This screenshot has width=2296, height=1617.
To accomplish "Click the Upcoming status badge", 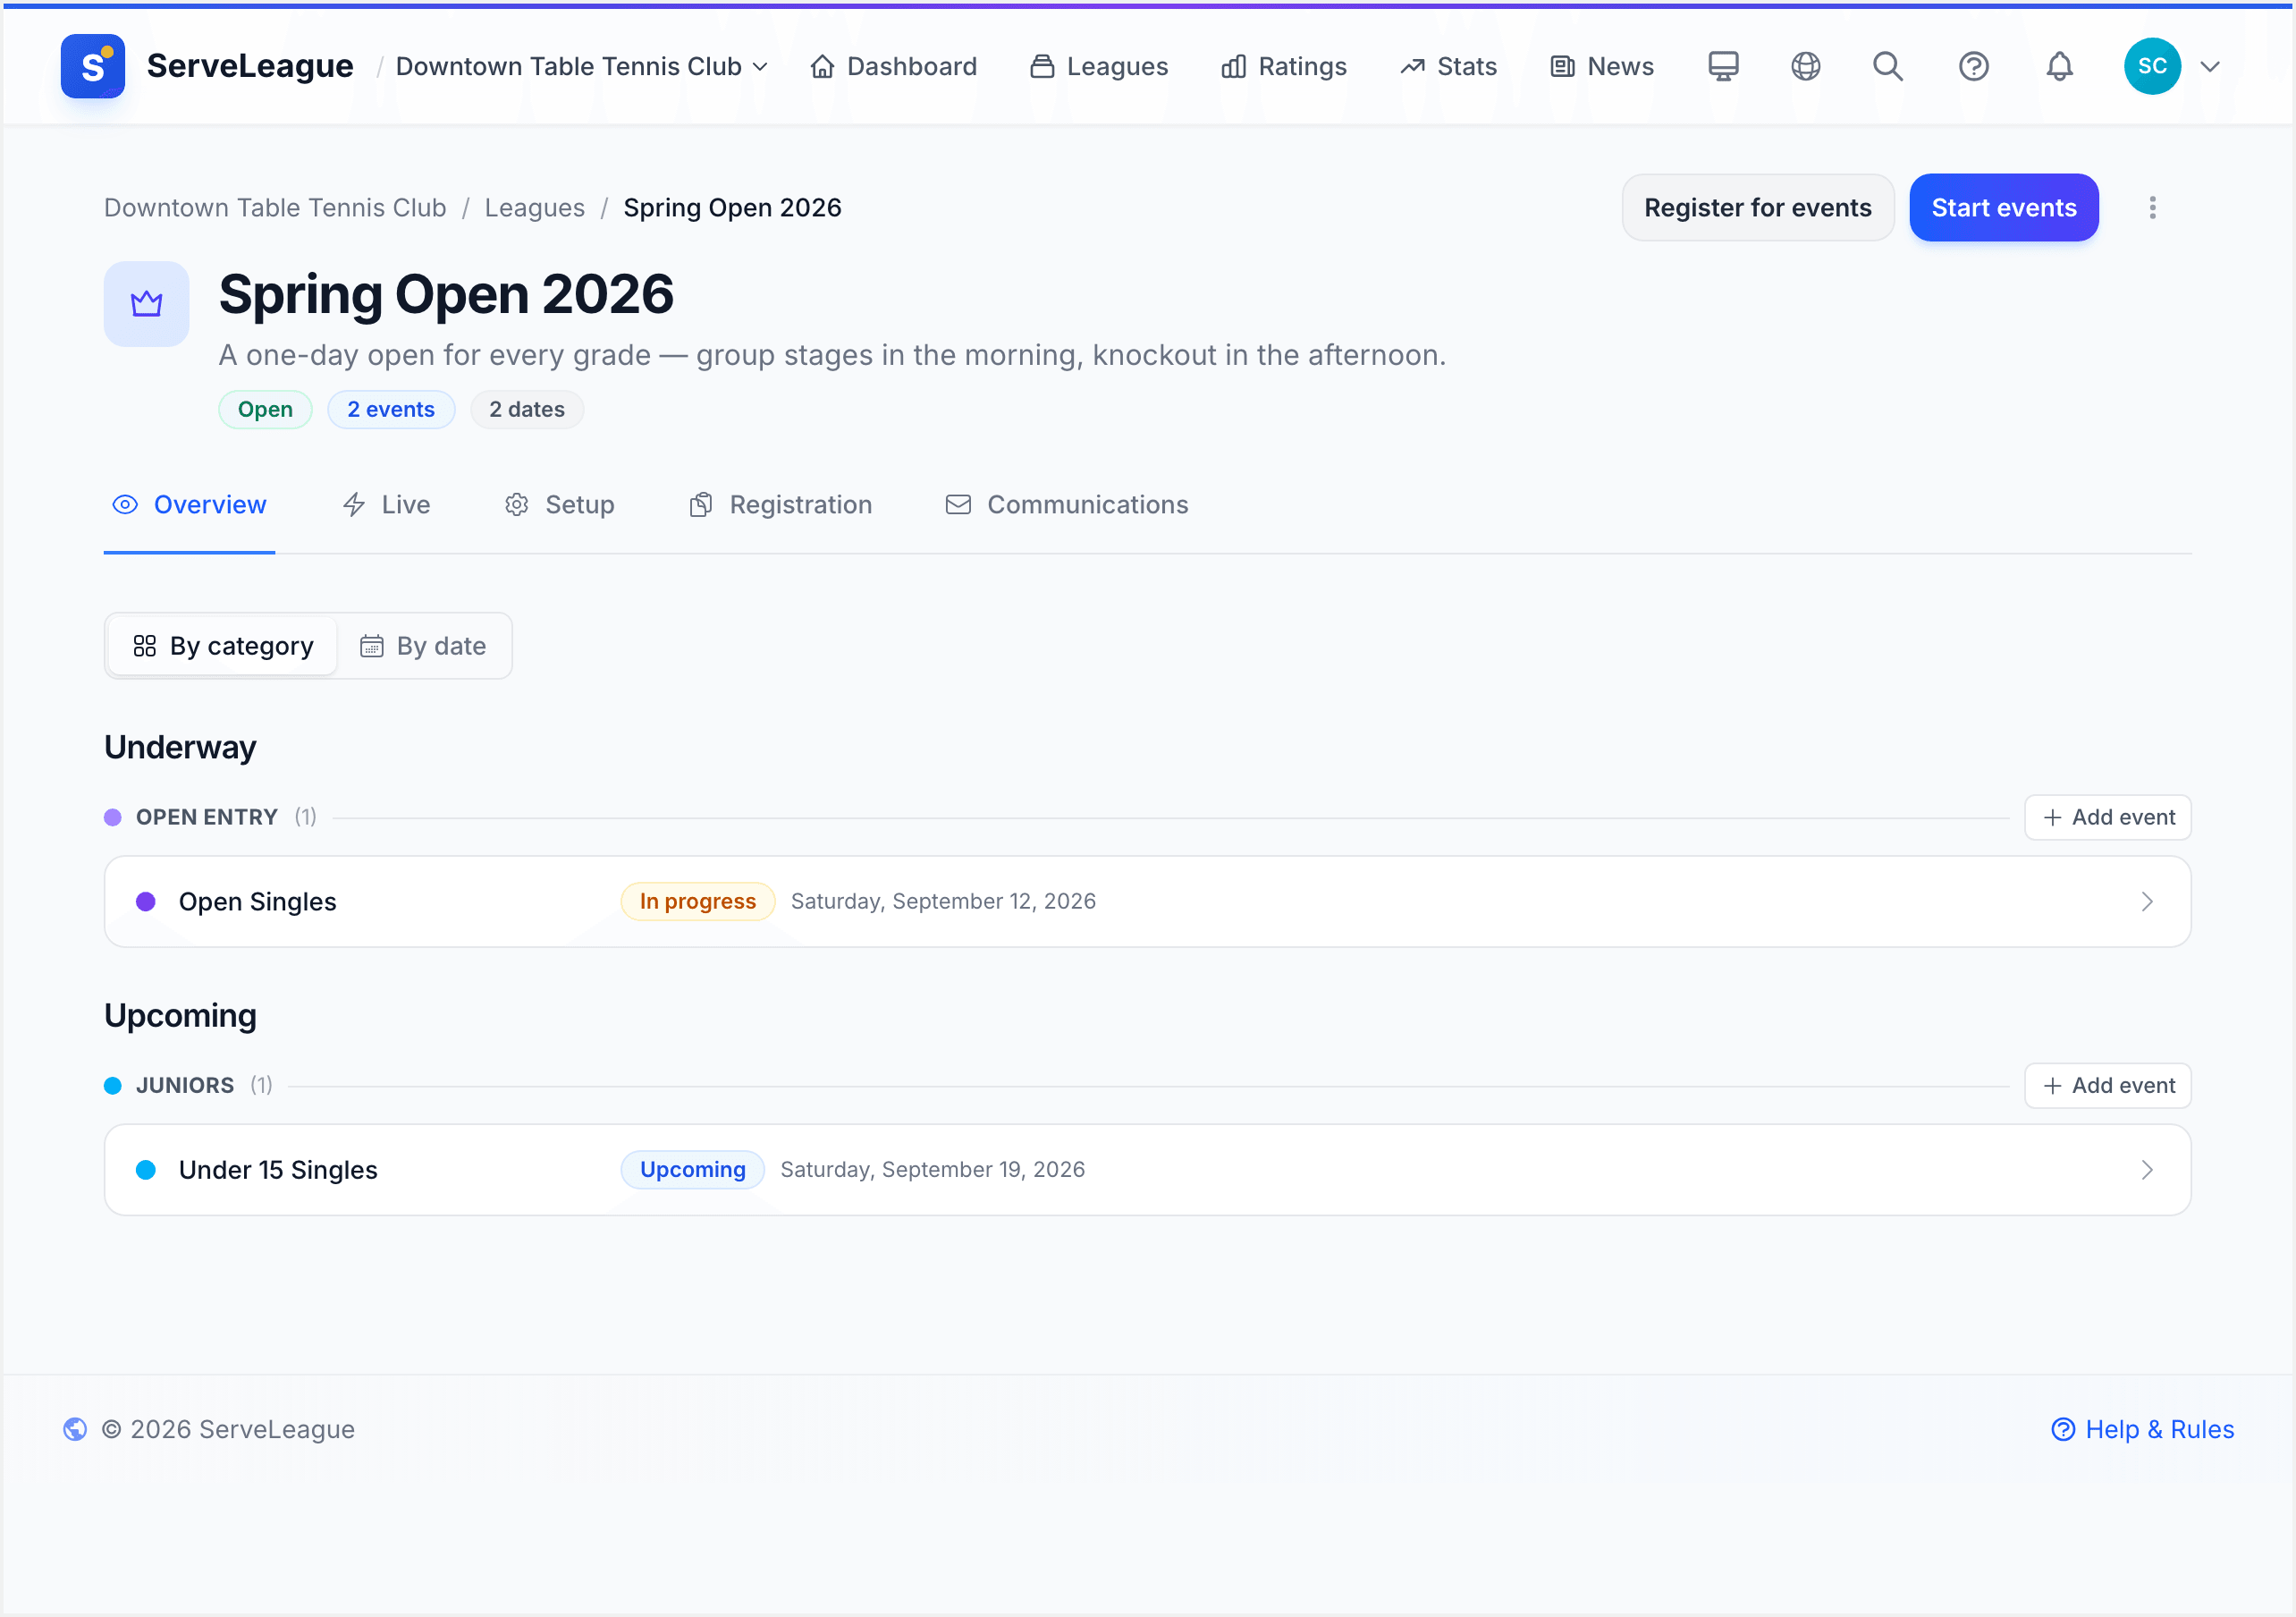I will (692, 1170).
